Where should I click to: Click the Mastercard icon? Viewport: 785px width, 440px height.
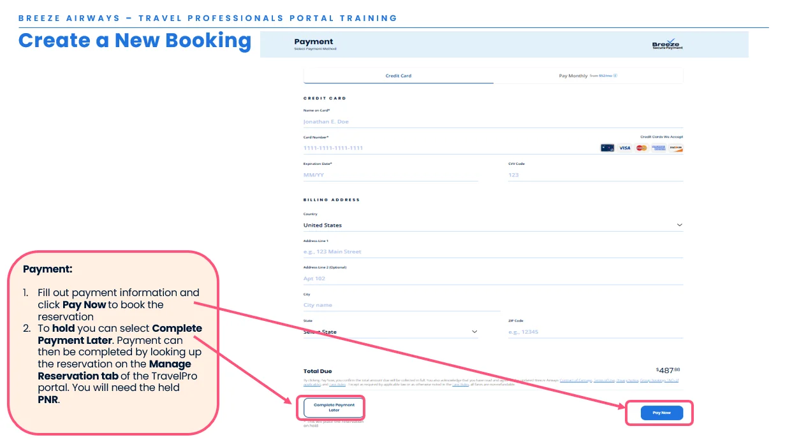point(642,148)
